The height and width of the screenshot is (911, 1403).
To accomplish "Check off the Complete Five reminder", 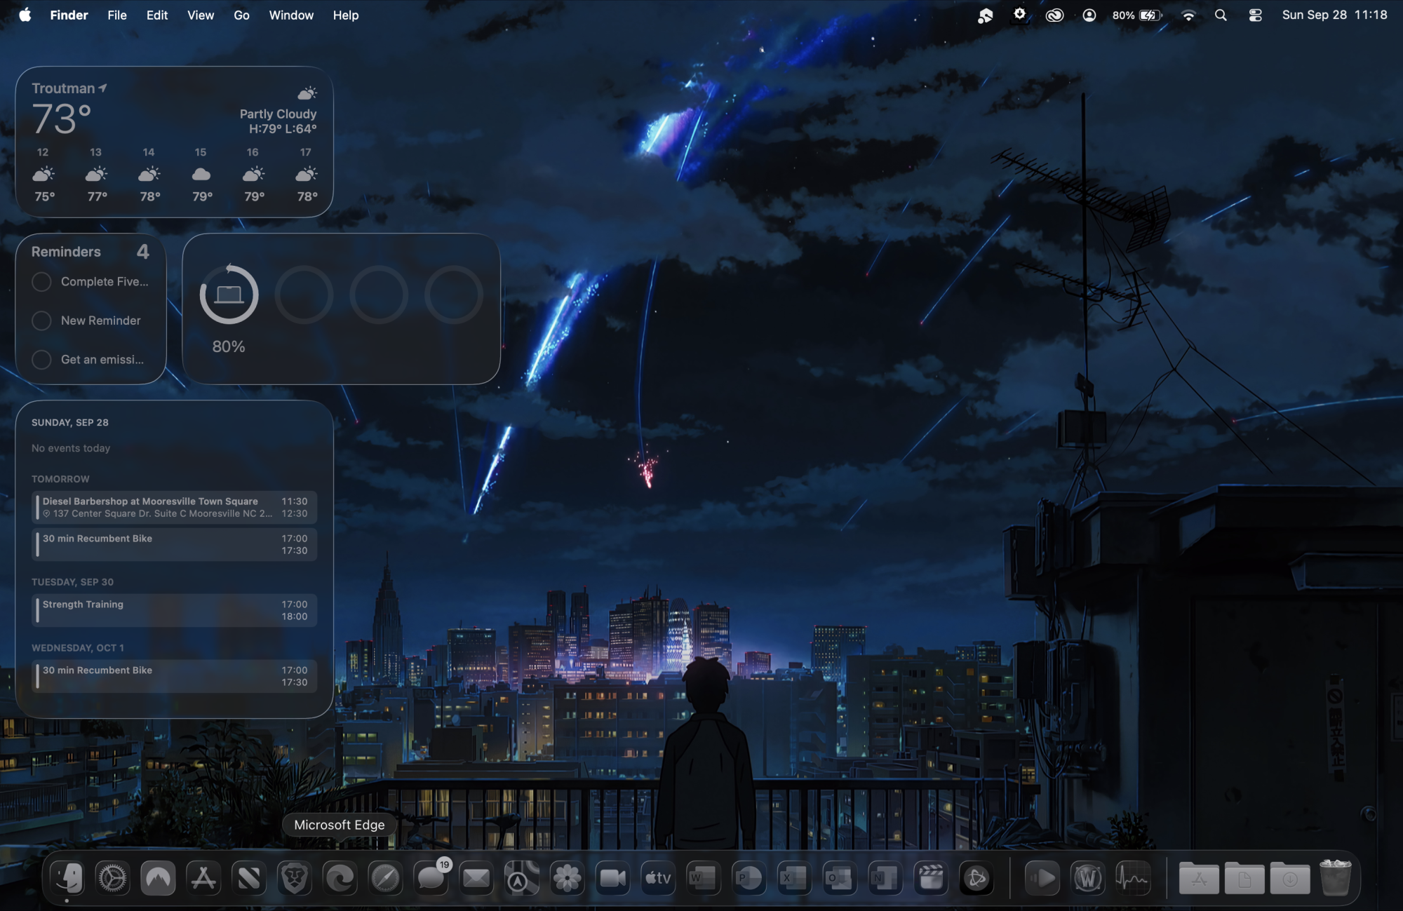I will [x=41, y=282].
